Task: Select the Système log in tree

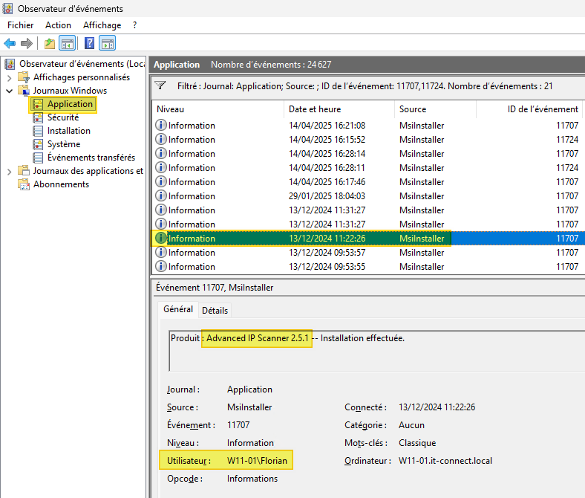Action: pos(63,144)
